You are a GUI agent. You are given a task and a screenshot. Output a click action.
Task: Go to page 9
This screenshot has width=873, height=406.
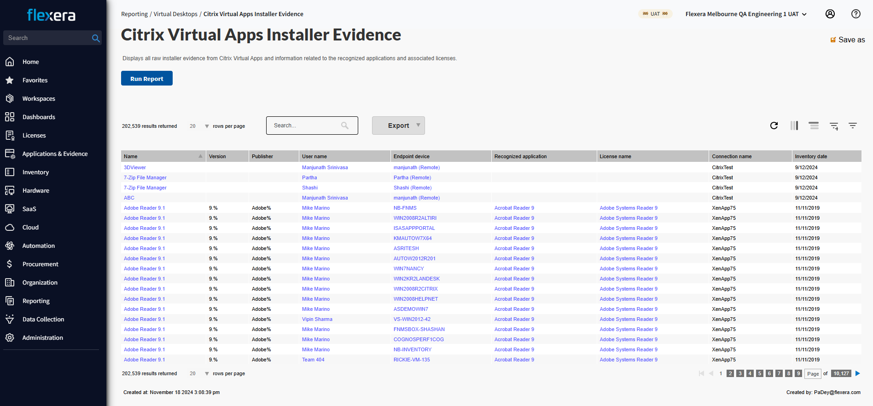point(798,373)
